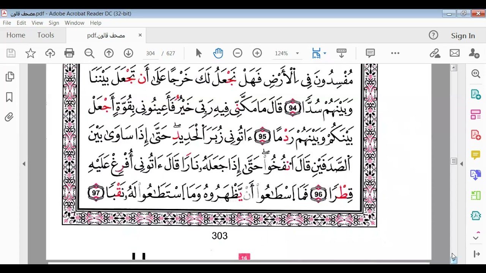The width and height of the screenshot is (486, 273).
Task: Open the Export PDF tool in right pane
Action: coord(476,94)
